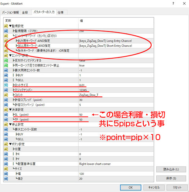Viewport: 189px width, 192px height.
Task: Click the OK button
Action: point(131,187)
